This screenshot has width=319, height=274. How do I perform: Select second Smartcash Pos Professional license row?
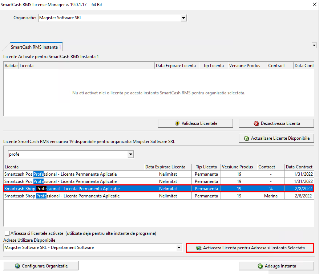pos(159,181)
